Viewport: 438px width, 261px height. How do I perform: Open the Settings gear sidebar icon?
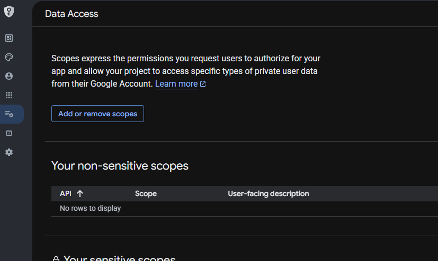[9, 152]
